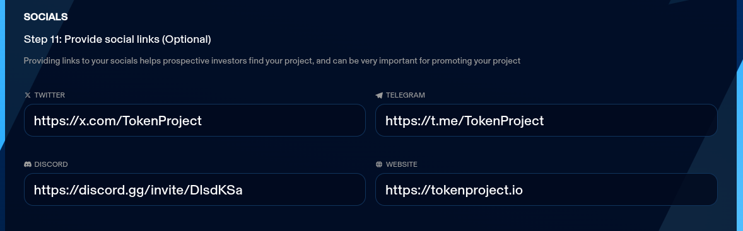
Task: Click the globe icon beside Website
Action: pyautogui.click(x=379, y=164)
